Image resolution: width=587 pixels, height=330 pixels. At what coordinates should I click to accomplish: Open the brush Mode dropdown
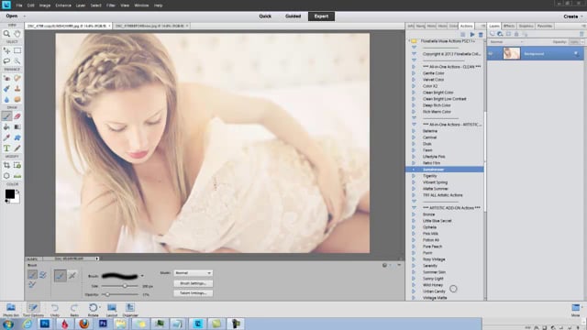(194, 273)
